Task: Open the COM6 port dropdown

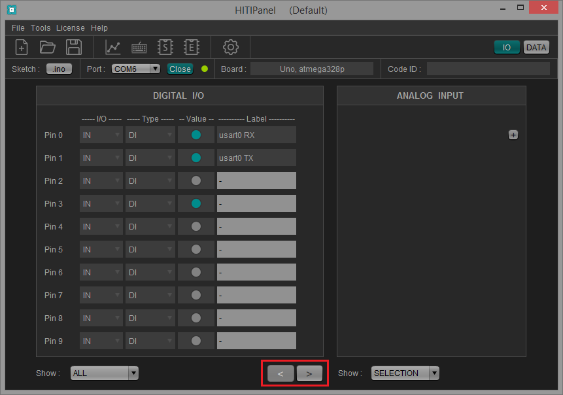Action: click(x=136, y=69)
